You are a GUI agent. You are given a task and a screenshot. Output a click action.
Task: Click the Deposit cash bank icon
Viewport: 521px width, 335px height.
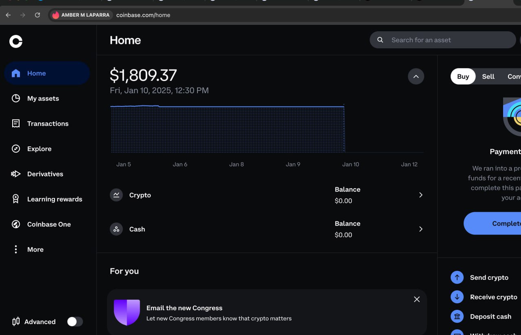point(457,317)
